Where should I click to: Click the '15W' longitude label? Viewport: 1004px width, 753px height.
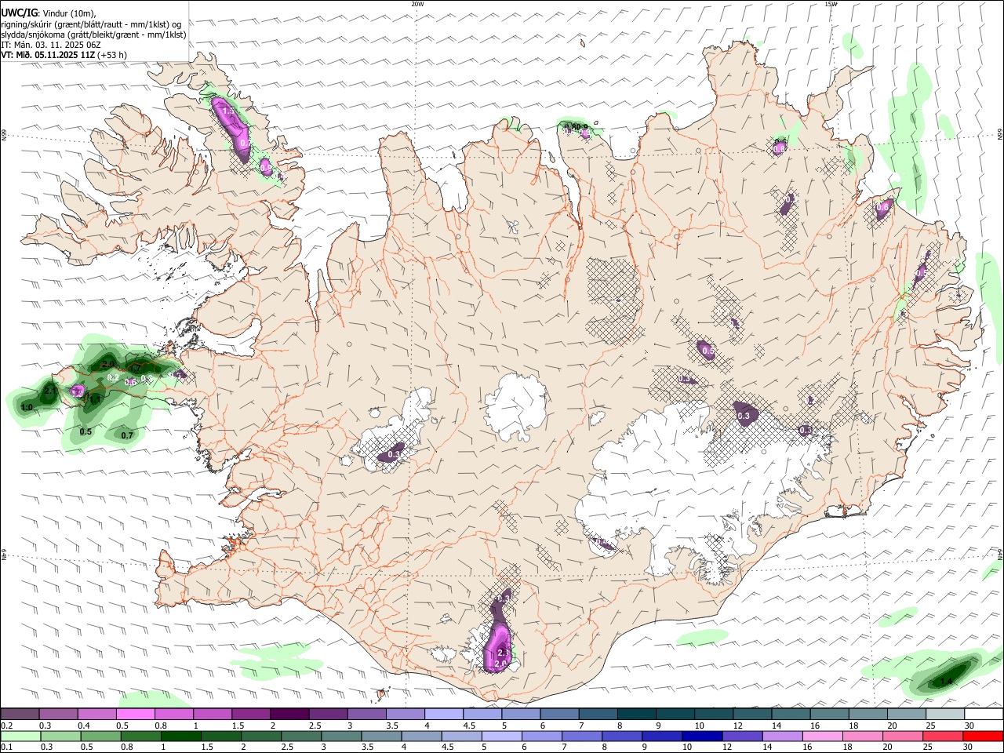pos(831,4)
